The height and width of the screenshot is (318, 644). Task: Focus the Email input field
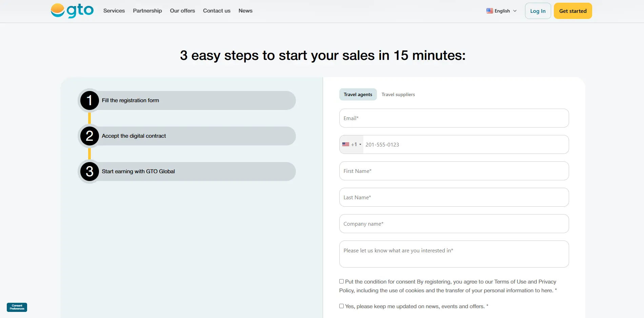pos(454,118)
